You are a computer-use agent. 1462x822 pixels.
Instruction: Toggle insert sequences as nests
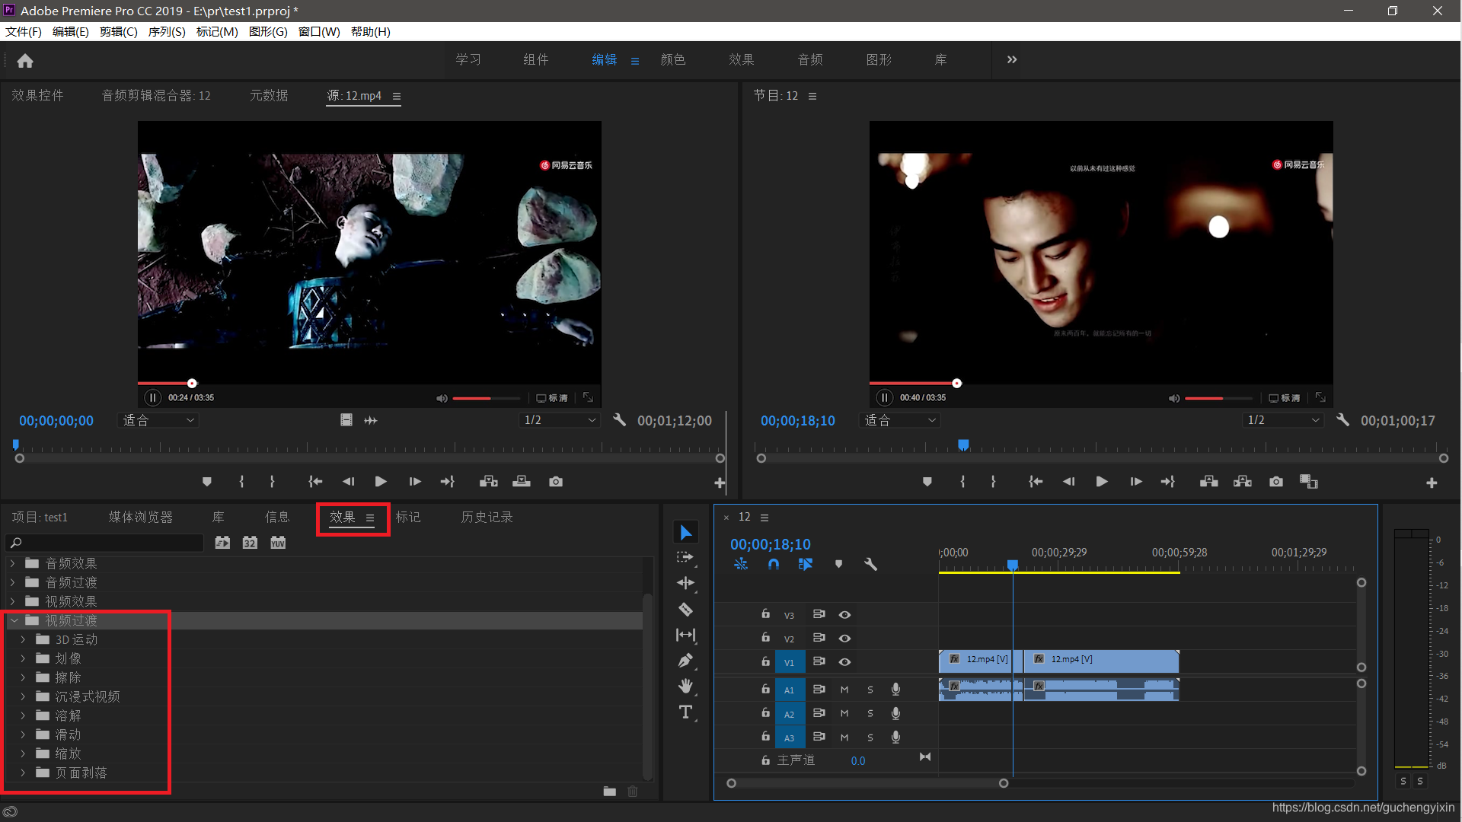point(741,564)
